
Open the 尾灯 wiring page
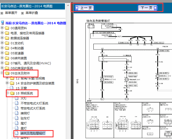tap(23, 123)
